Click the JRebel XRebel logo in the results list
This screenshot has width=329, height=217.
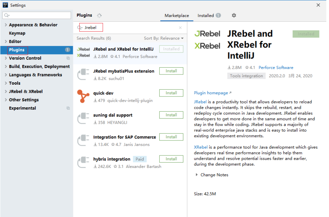tap(83, 52)
